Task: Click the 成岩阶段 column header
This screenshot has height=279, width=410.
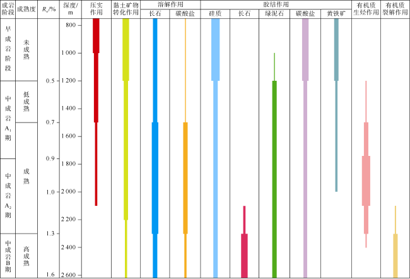Action: (8, 9)
